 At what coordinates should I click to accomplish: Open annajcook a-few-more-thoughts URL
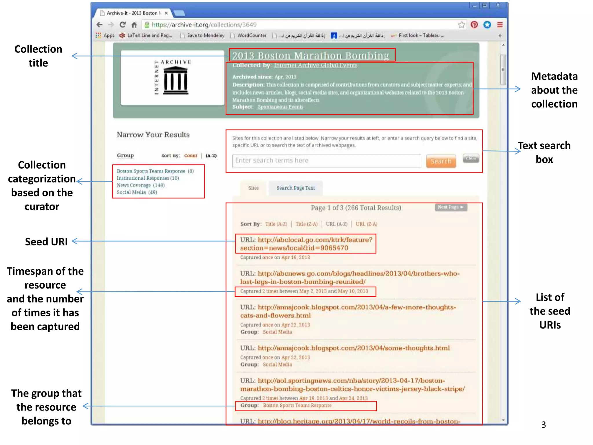click(348, 311)
